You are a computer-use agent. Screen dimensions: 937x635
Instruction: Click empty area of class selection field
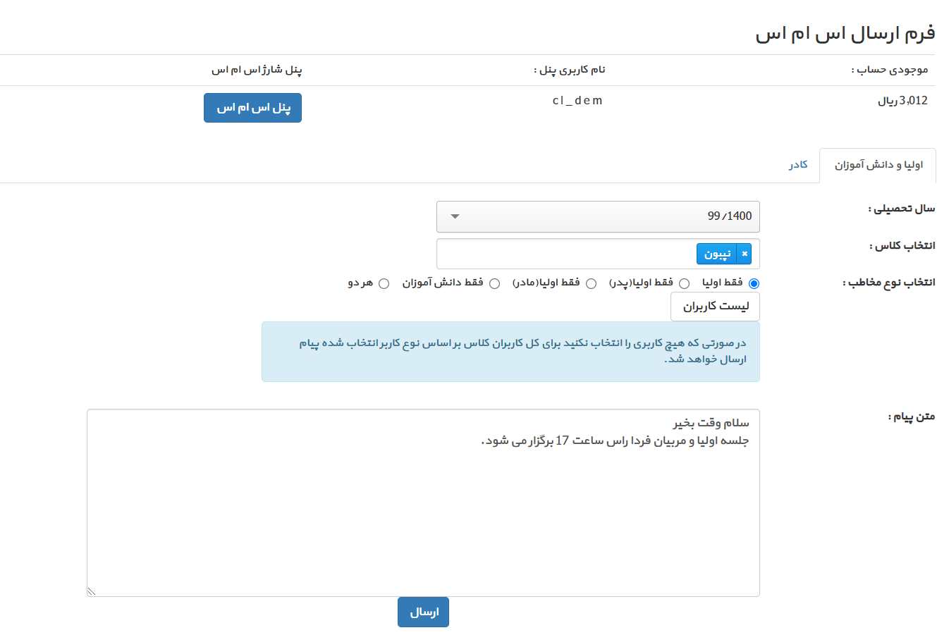tap(564, 254)
